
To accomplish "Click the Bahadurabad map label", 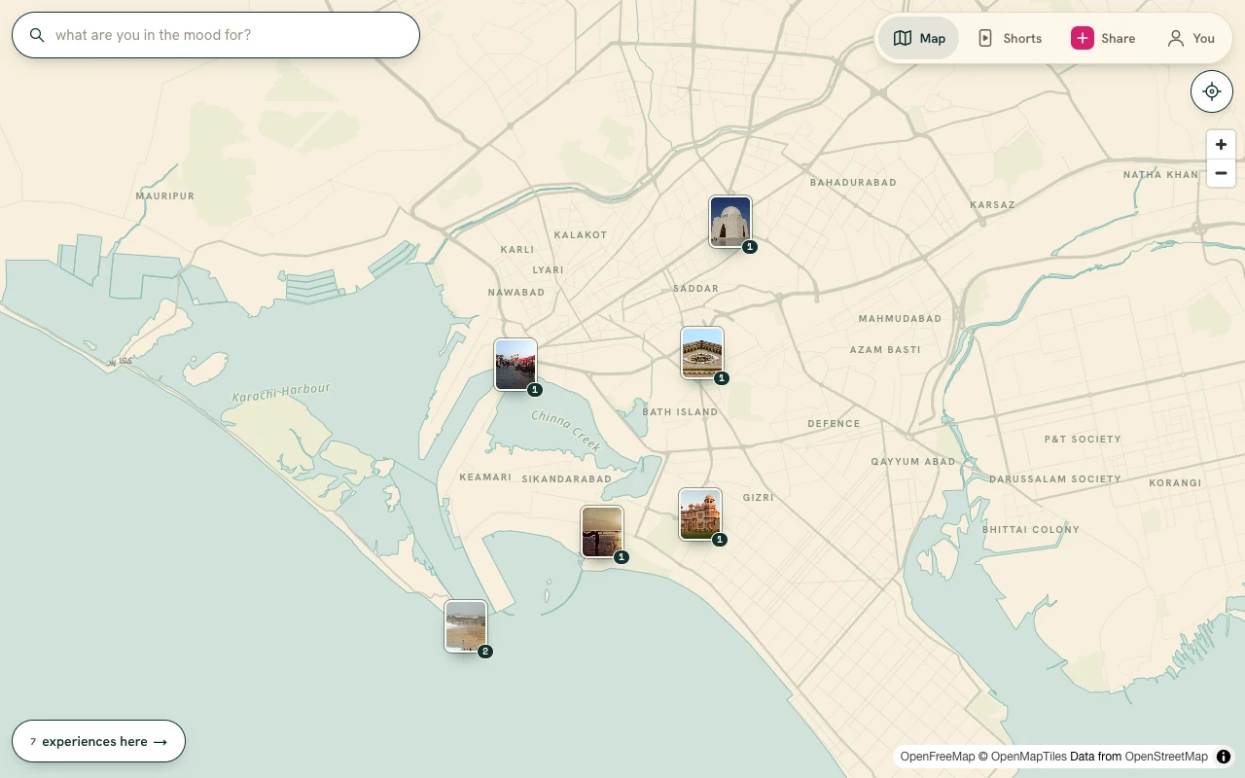I will coord(853,183).
